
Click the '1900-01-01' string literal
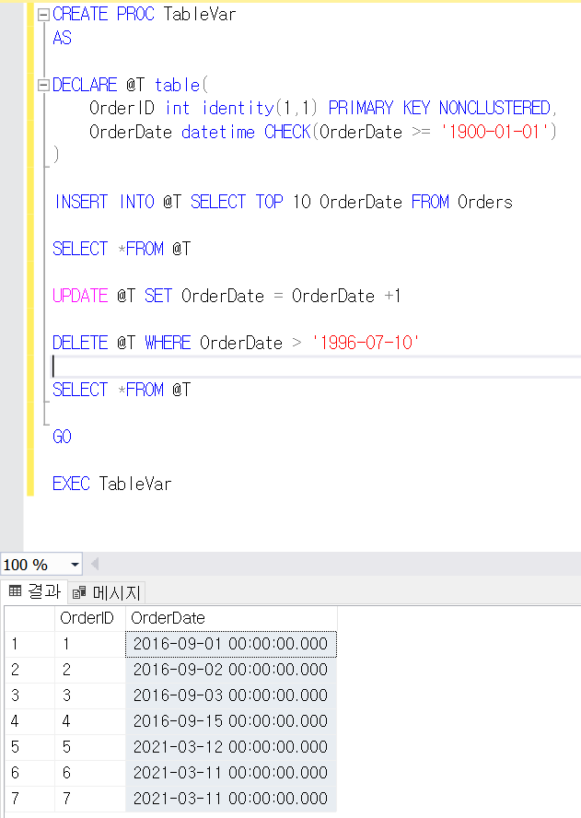click(494, 132)
